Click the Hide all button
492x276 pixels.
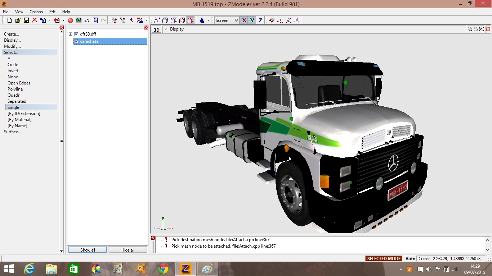pyautogui.click(x=128, y=250)
